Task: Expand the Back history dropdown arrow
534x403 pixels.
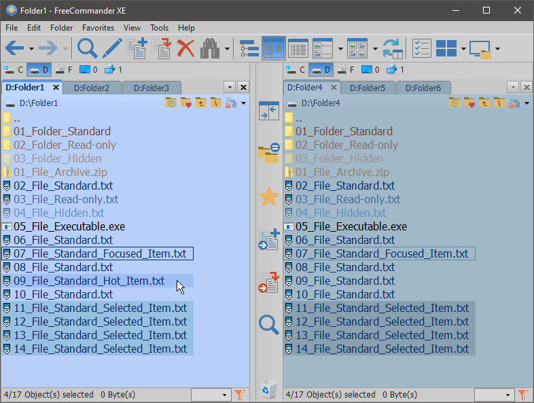Action: click(31, 49)
